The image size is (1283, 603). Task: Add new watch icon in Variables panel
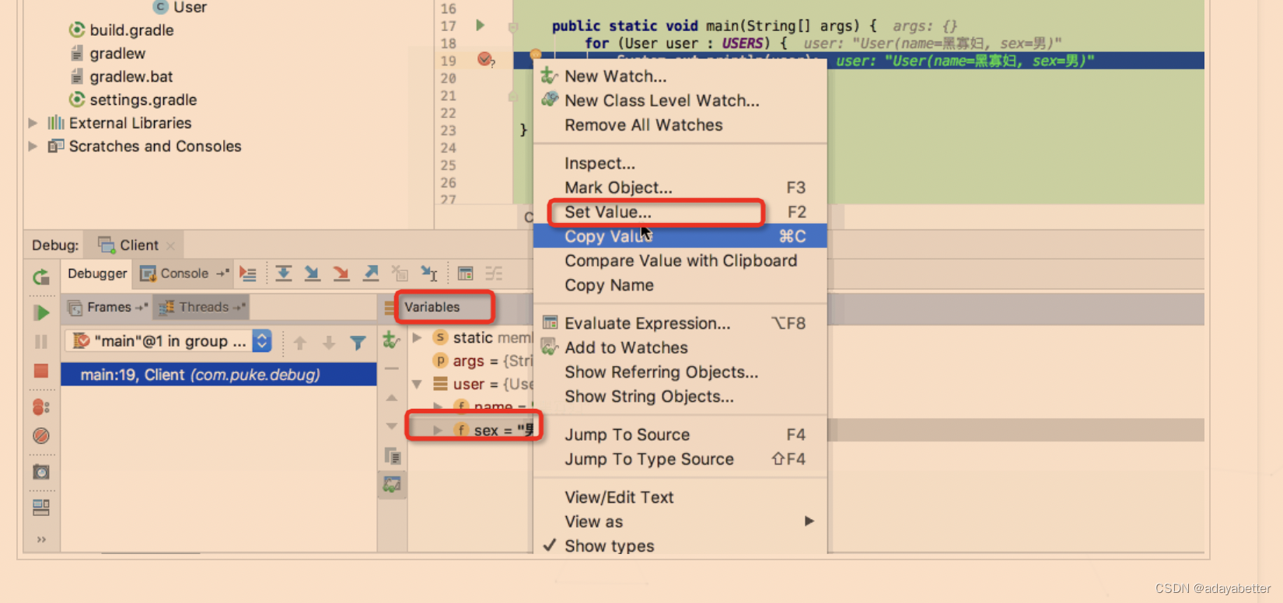392,340
